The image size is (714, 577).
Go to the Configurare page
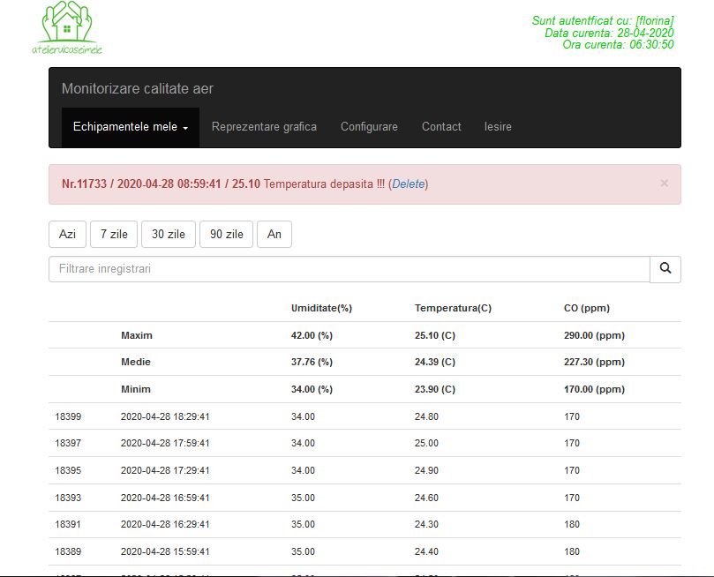click(x=369, y=127)
